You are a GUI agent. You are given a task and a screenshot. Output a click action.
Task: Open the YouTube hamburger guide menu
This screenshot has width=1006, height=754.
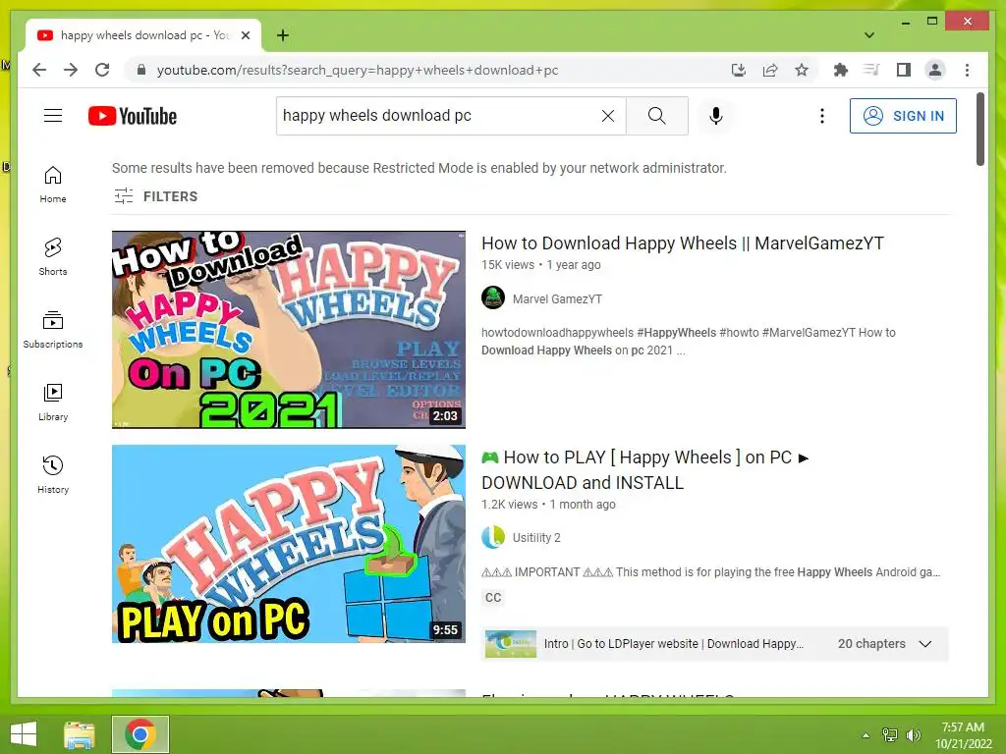53,116
